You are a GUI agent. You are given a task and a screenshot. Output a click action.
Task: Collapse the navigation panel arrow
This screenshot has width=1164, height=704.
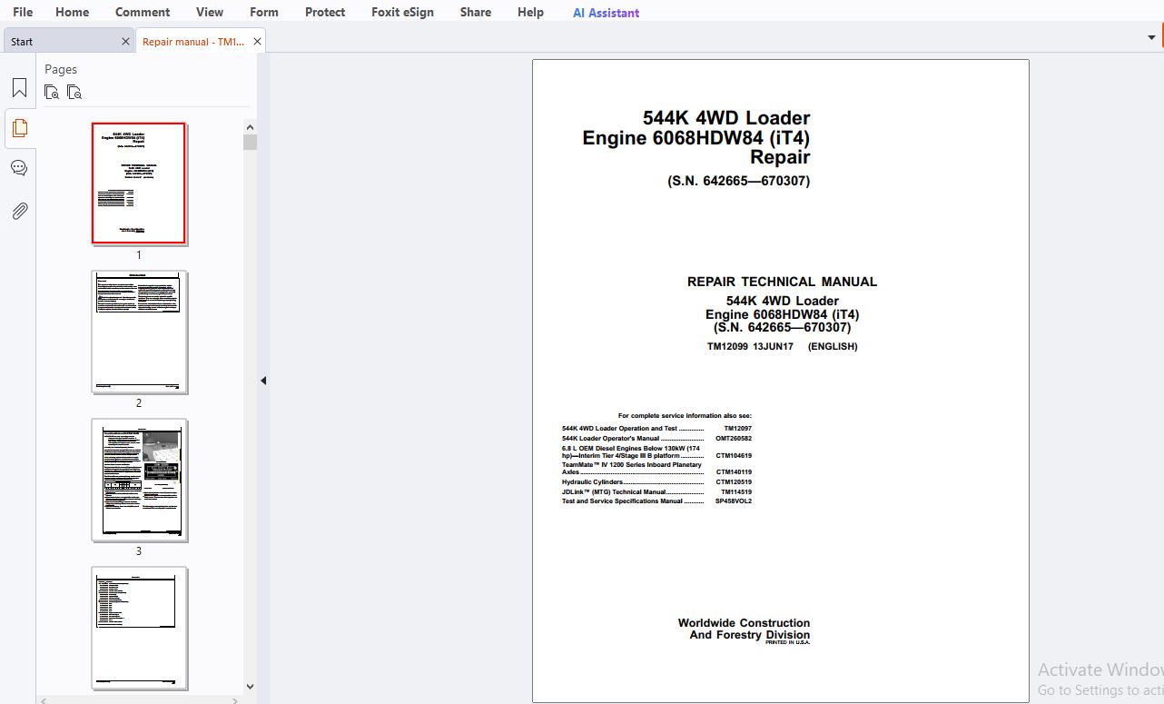pos(263,381)
